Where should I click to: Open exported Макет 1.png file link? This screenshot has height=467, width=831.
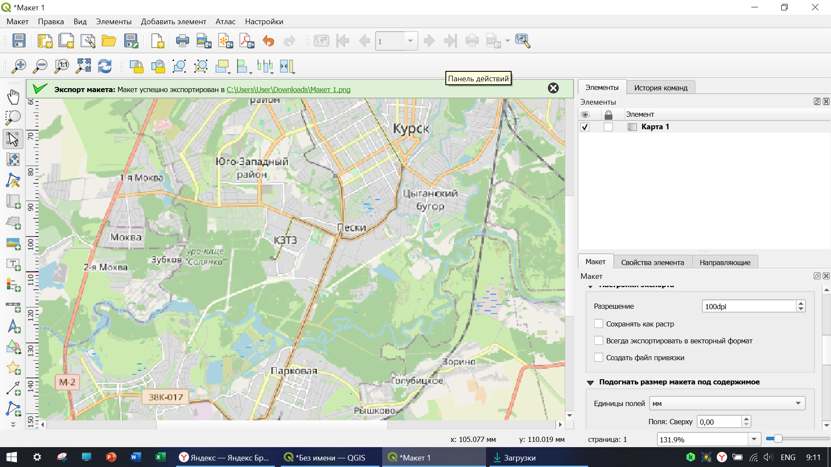click(288, 90)
